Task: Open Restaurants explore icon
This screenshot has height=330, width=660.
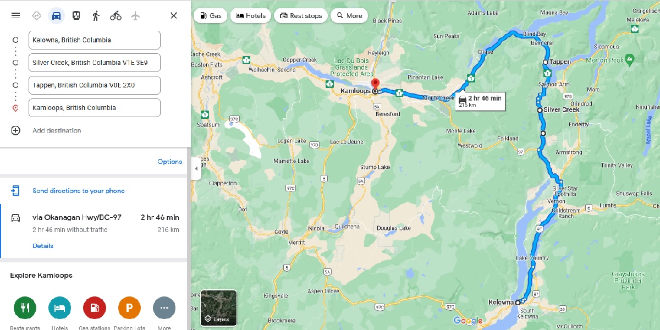Action: (25, 308)
